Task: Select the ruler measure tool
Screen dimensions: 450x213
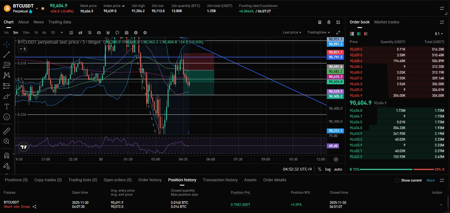Action: coord(7,131)
